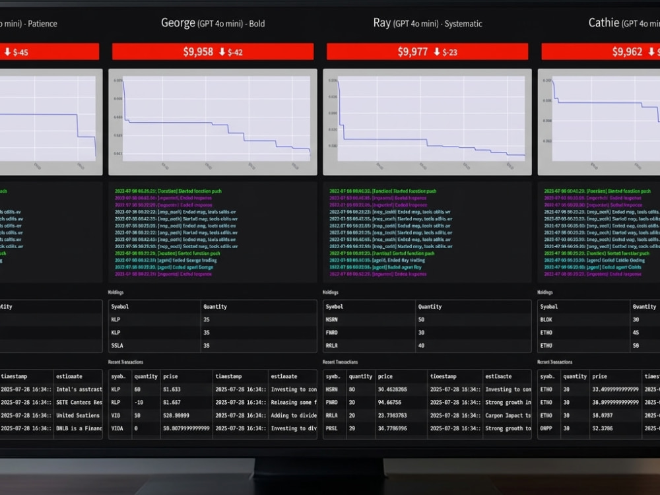Click the 'Carpon Impact ts' rationale cell

click(x=507, y=415)
